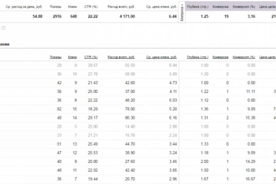Viewport: 276px width, 184px height.
Task: Sort by Глубина (стр.) column link
Action: (x=198, y=57)
